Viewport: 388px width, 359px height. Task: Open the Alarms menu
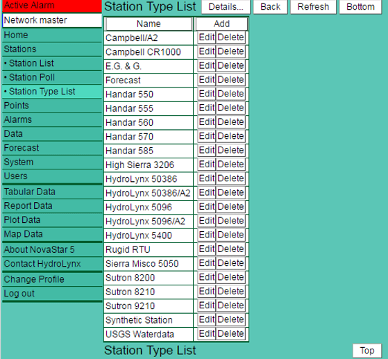point(52,120)
